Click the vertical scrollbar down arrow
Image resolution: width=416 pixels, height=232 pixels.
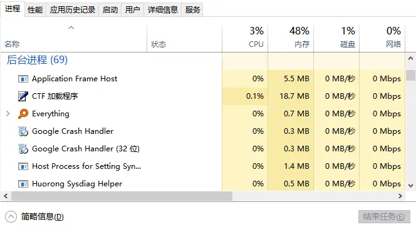pos(411,186)
